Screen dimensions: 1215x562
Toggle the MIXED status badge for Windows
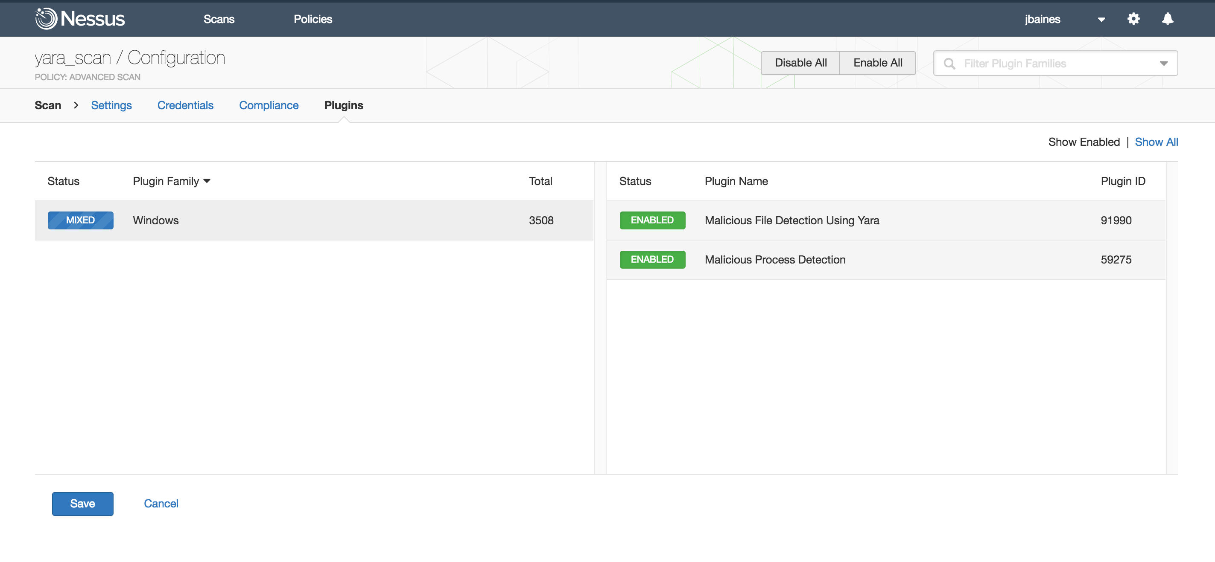(x=80, y=220)
